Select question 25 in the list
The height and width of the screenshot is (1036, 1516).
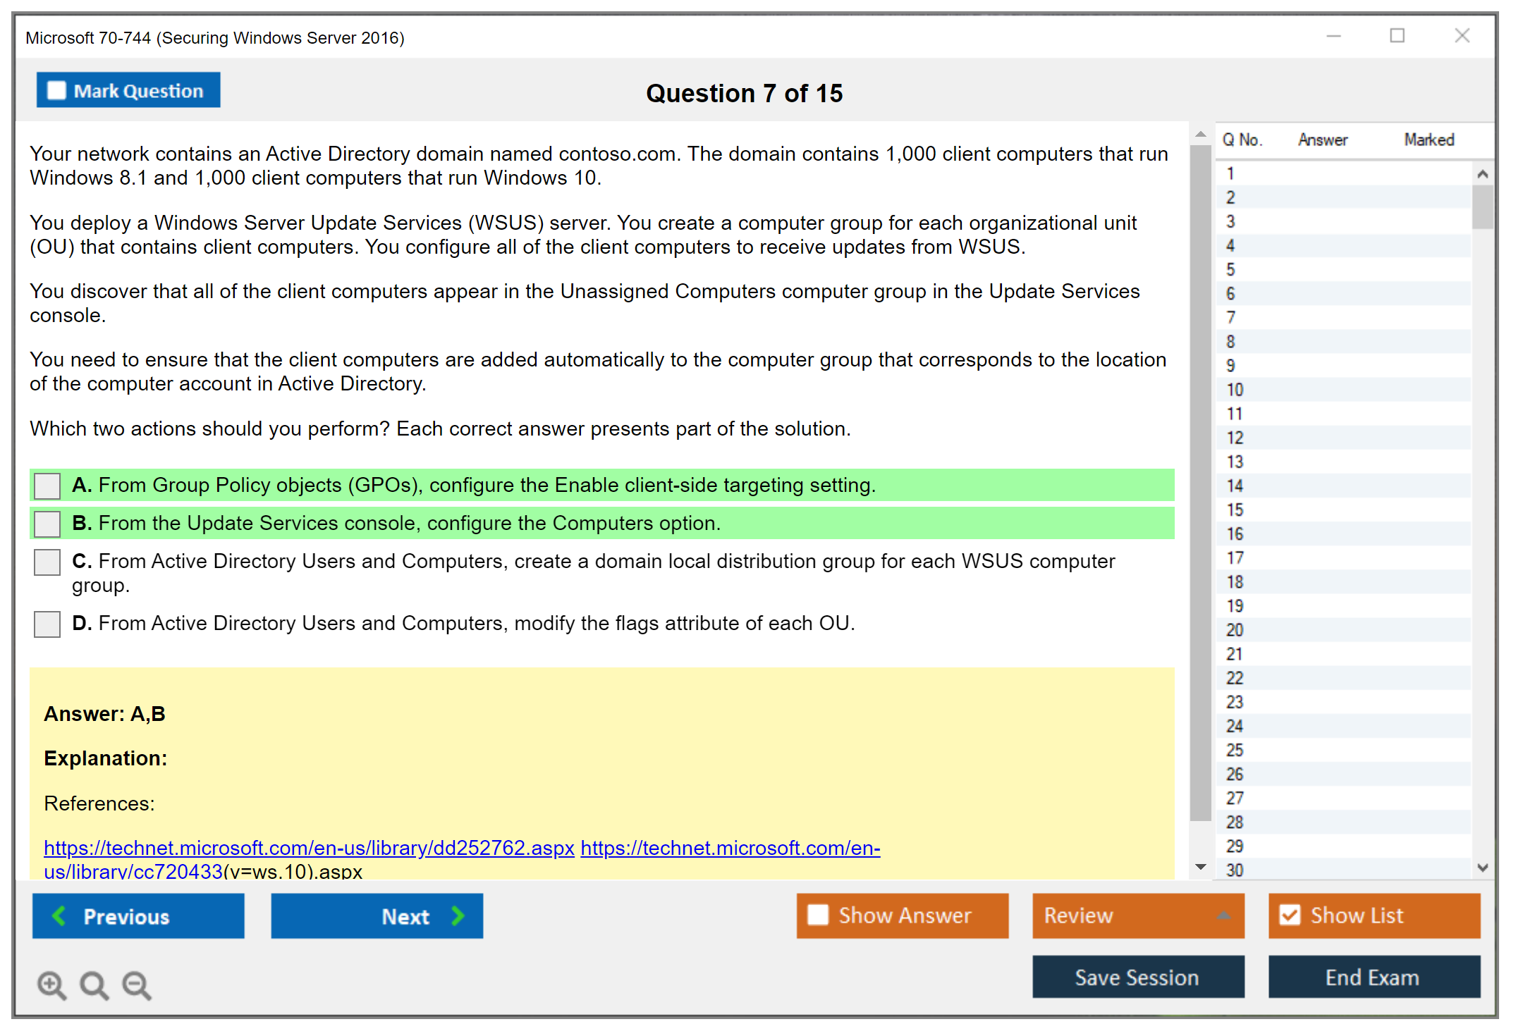coord(1235,750)
